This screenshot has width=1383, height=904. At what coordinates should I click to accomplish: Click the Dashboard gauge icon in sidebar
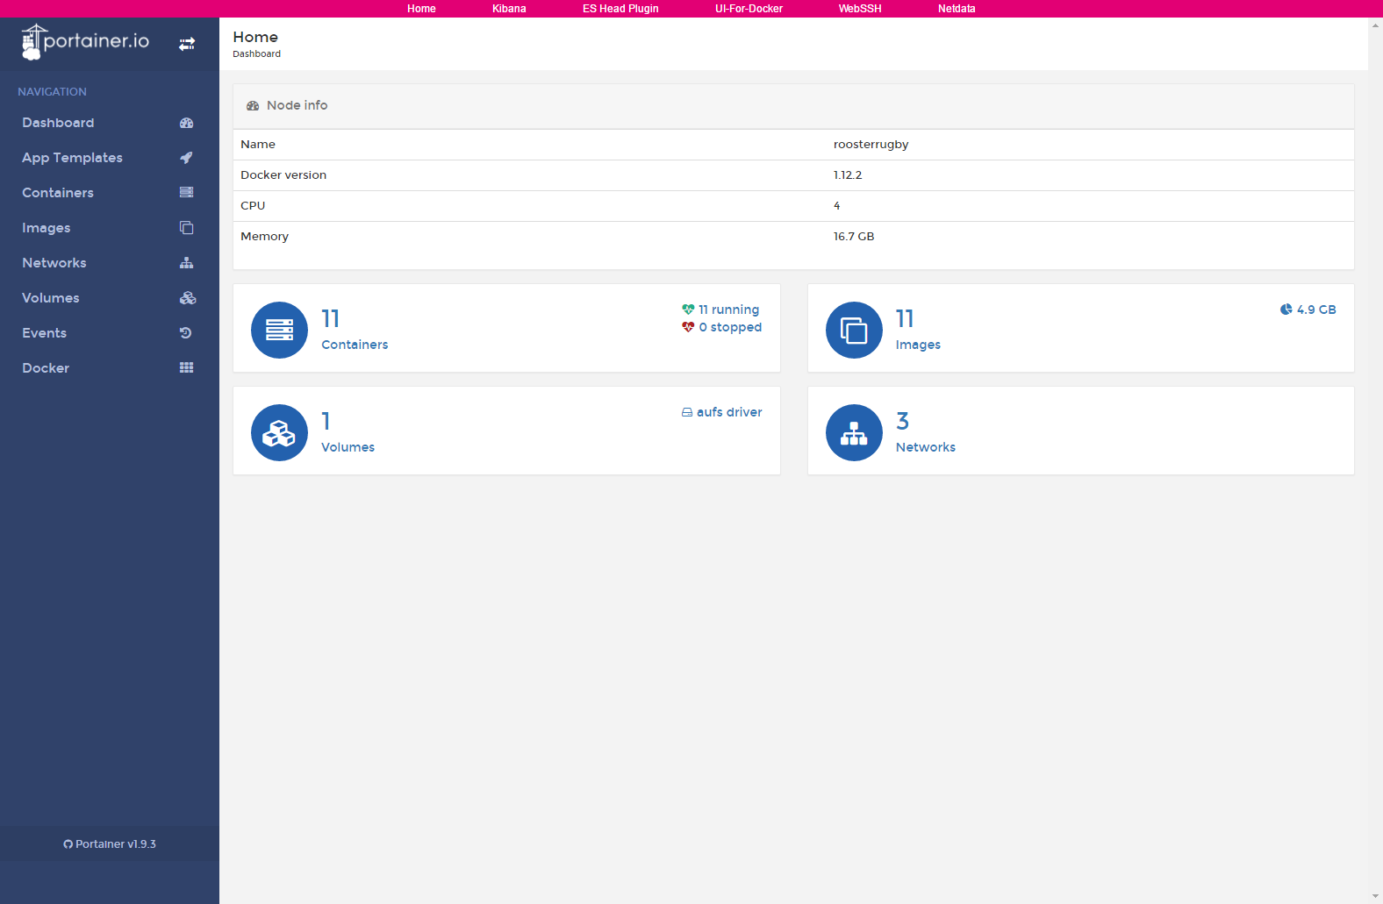pyautogui.click(x=186, y=123)
